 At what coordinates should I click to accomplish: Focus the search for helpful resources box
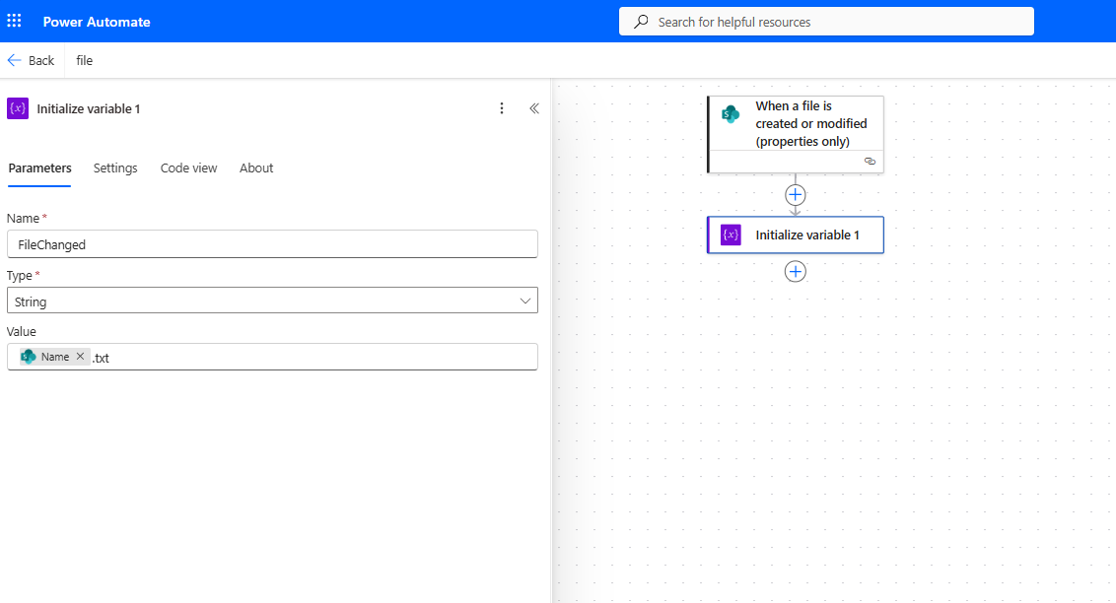[838, 22]
